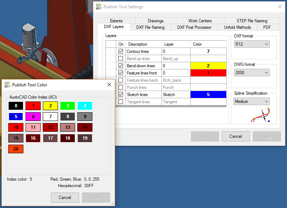Open the DXF format dropdown
The height and width of the screenshot is (208, 287).
[251, 44]
